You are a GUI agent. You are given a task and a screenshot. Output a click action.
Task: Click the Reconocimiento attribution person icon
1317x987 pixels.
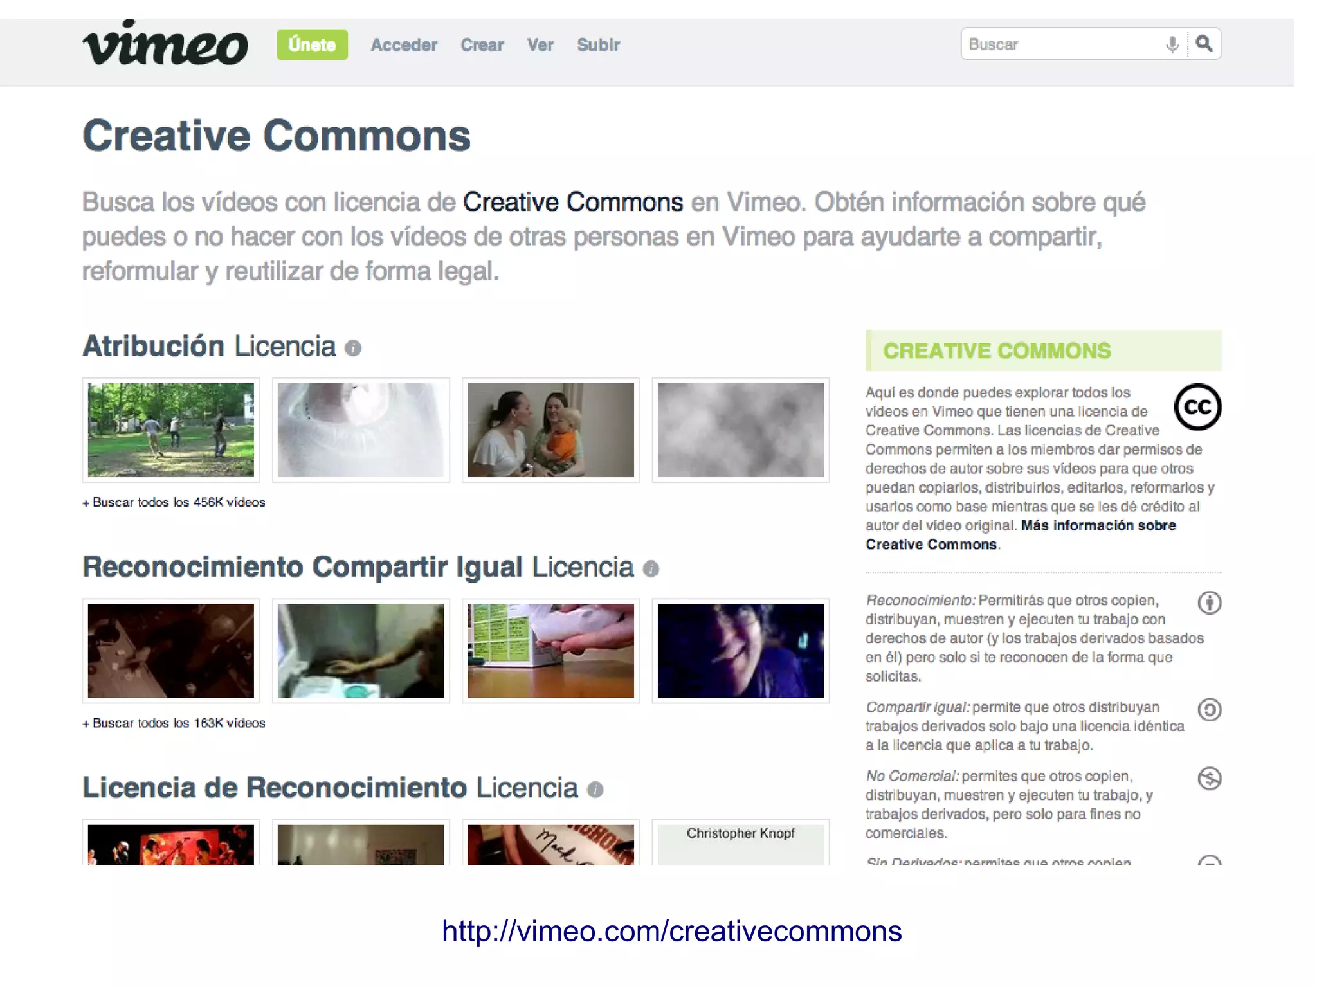coord(1210,603)
